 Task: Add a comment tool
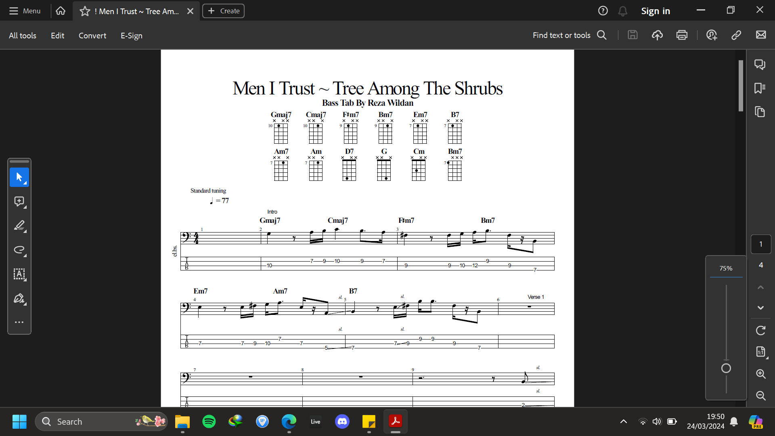pos(19,201)
